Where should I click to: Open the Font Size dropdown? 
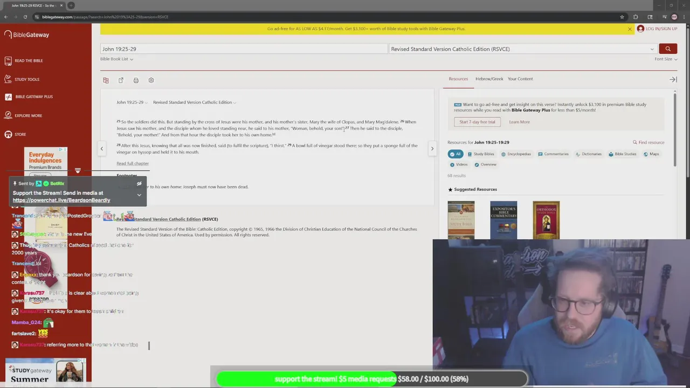point(666,59)
